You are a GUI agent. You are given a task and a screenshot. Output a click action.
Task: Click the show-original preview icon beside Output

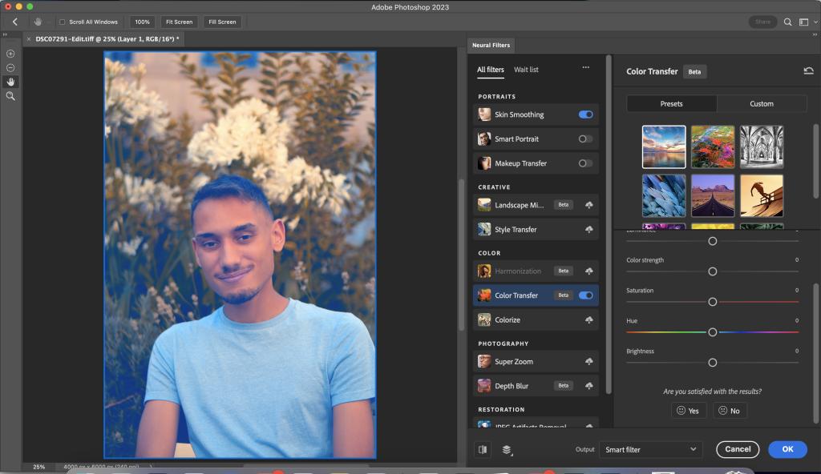[x=483, y=449]
